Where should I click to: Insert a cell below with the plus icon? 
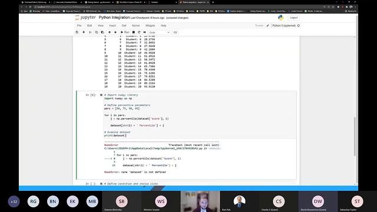84,32
